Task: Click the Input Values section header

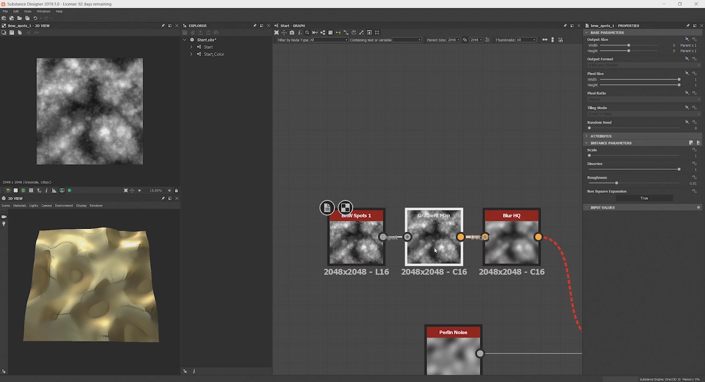Action: point(642,208)
